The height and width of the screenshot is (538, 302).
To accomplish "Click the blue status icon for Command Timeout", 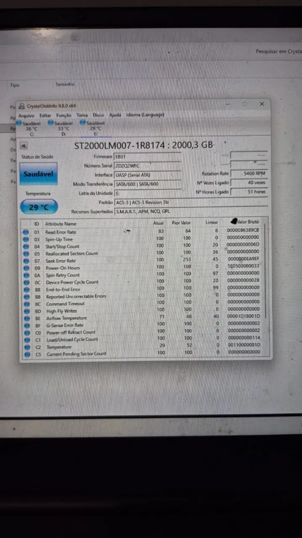I will click(26, 304).
